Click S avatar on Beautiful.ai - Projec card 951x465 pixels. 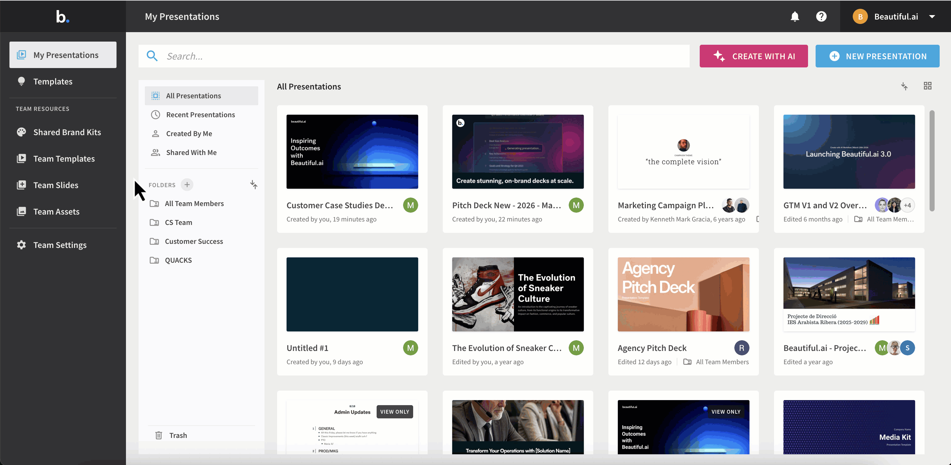point(908,348)
